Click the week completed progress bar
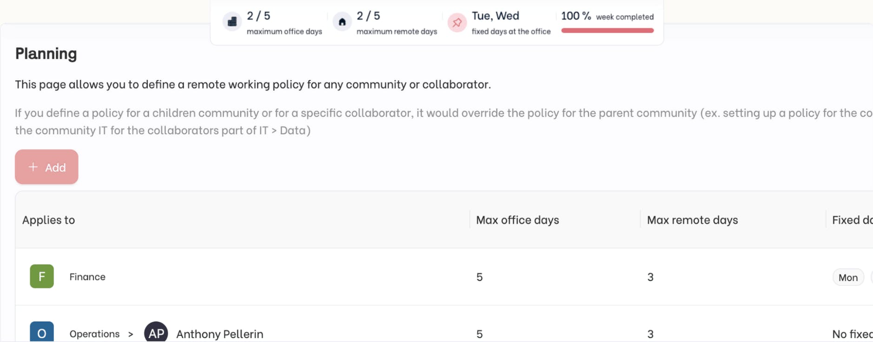Screen dimensions: 873x342 pos(607,31)
